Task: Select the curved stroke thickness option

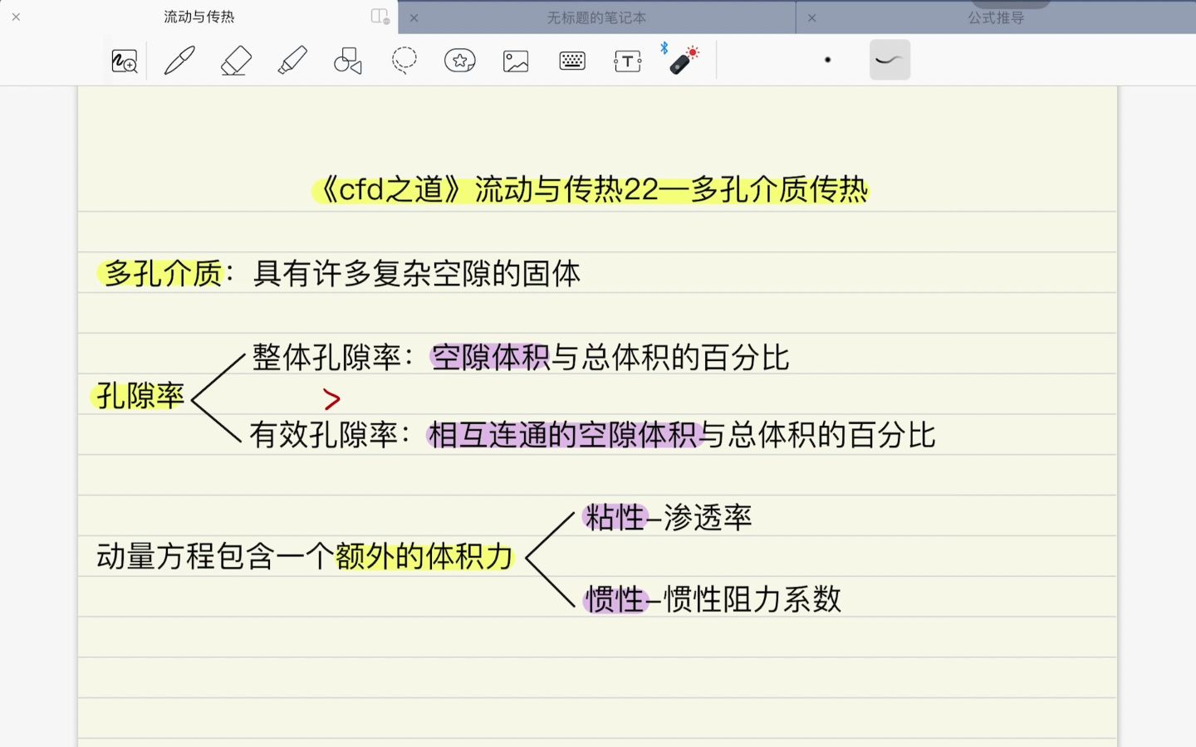Action: (890, 60)
